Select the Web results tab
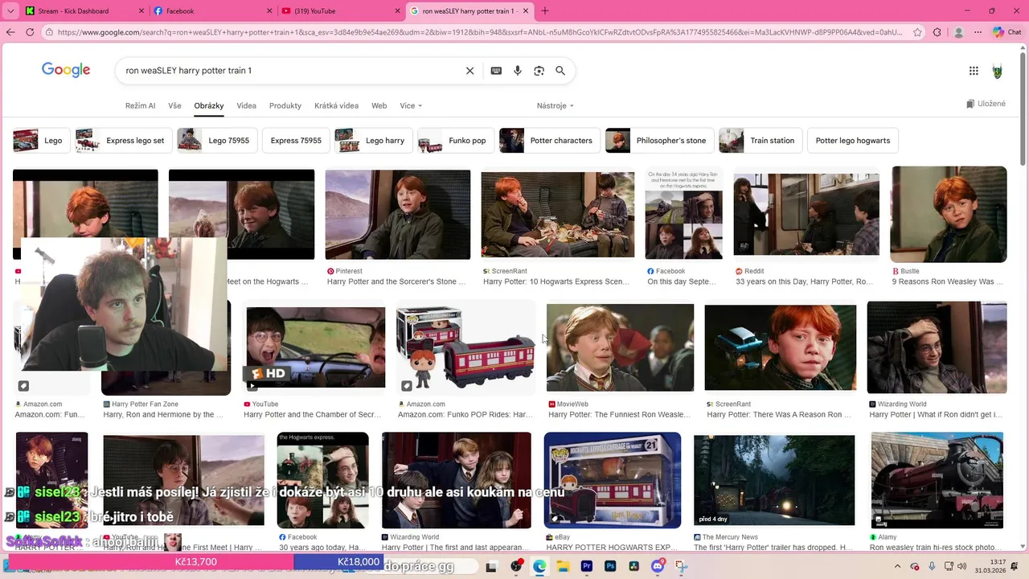The image size is (1029, 579). (379, 105)
